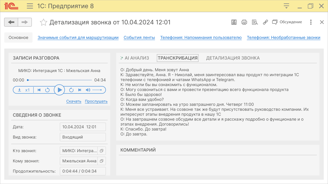
Task: Close the Детализация звонка form
Action: coord(322,22)
